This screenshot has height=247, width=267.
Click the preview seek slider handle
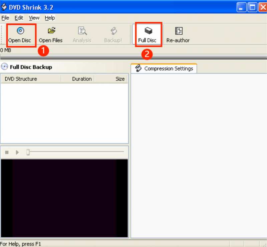point(28,152)
